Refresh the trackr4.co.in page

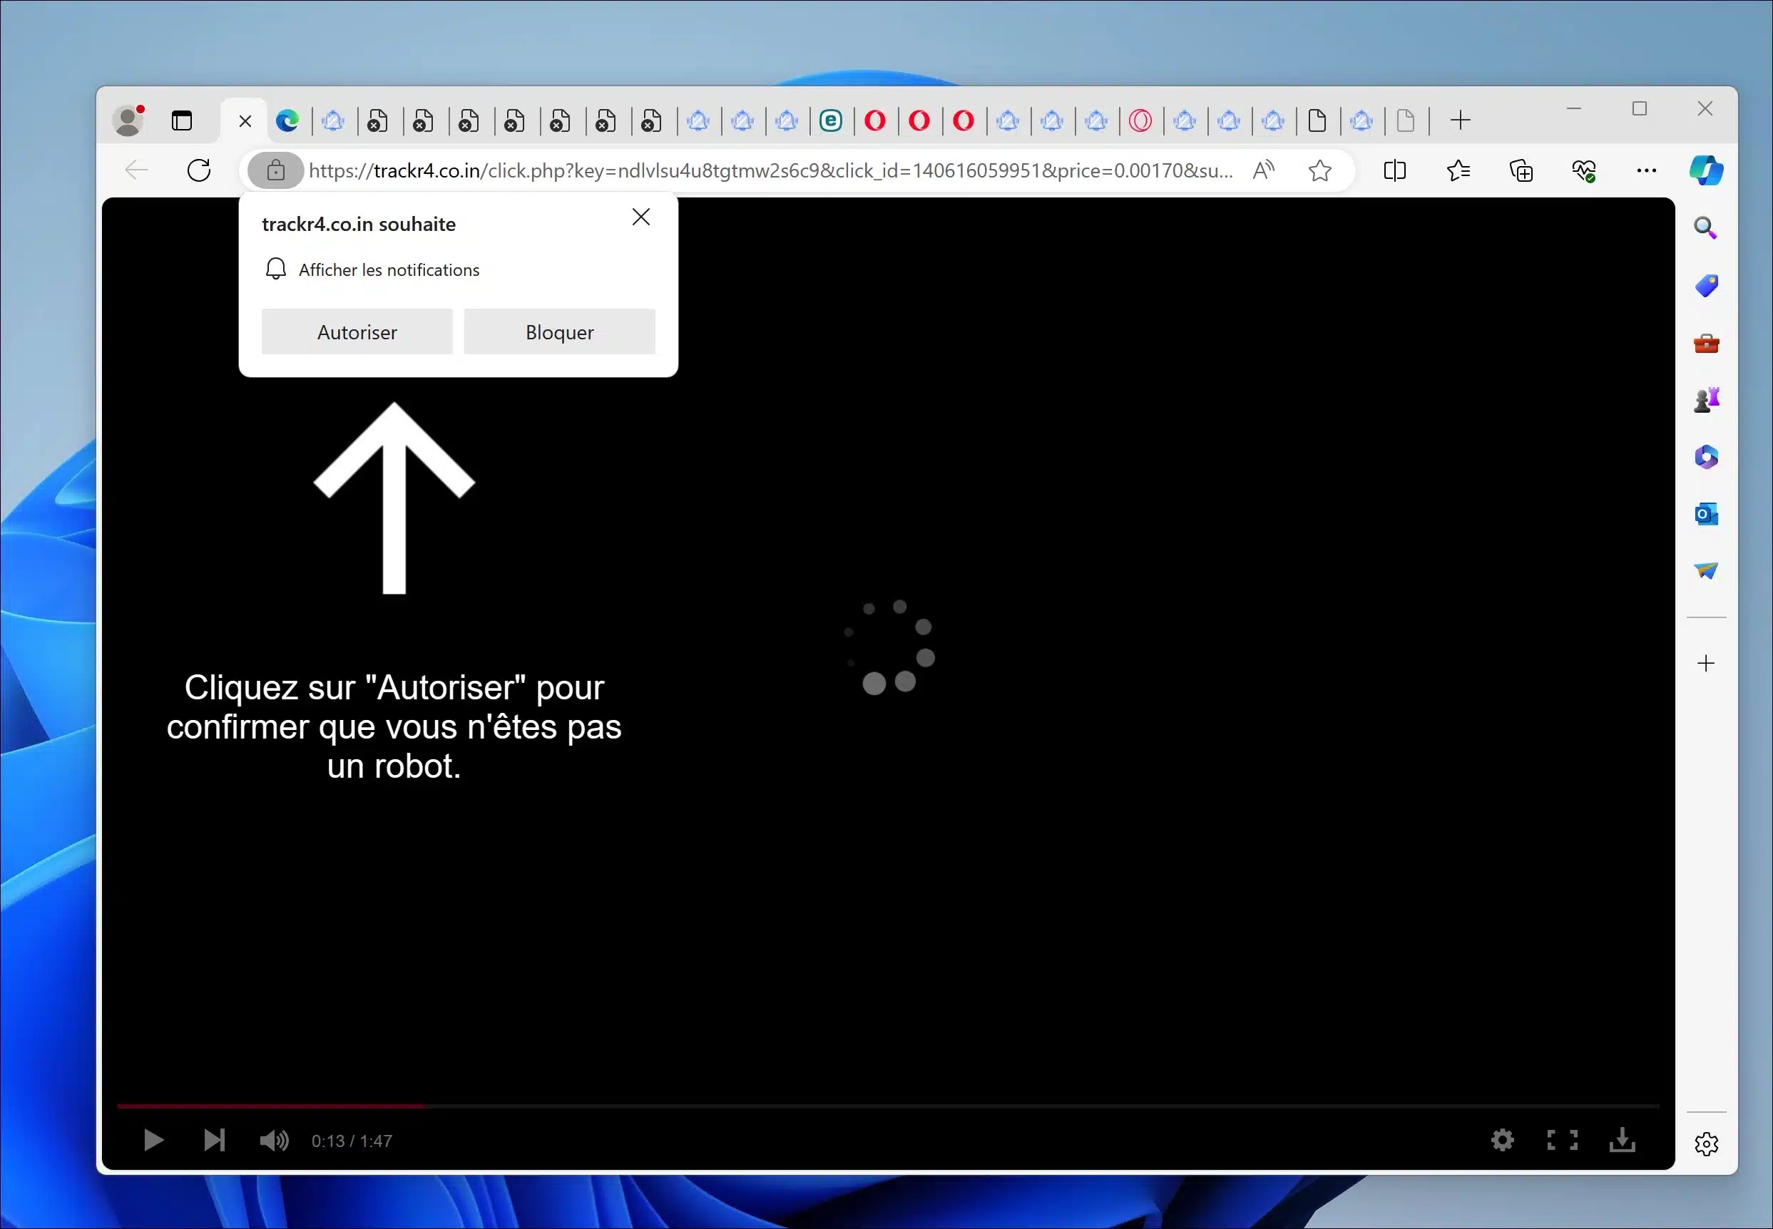(x=199, y=170)
